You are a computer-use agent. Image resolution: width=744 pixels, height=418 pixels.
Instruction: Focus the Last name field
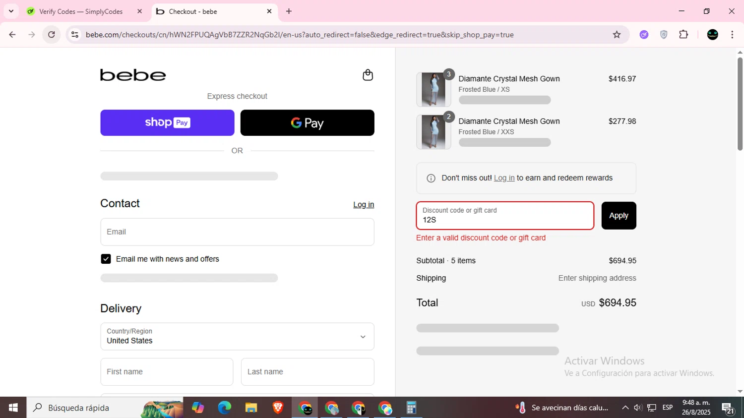click(x=308, y=372)
